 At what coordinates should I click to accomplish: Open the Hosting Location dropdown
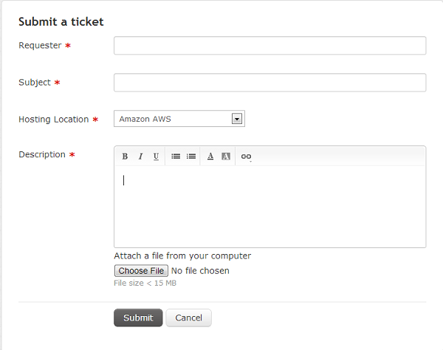point(179,119)
